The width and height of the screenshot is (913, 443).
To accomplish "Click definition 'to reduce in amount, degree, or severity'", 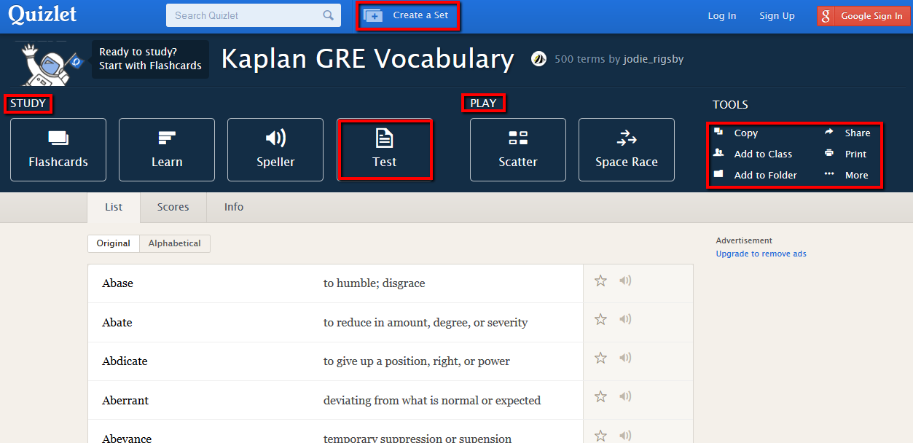I will pos(426,323).
